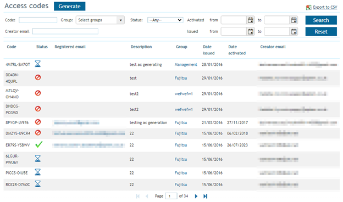Open the Status --Any-- dropdown
The image size is (343, 202).
(165, 20)
